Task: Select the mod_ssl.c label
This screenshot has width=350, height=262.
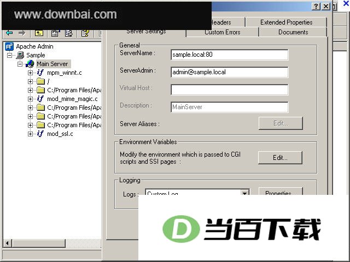Action: (60, 134)
